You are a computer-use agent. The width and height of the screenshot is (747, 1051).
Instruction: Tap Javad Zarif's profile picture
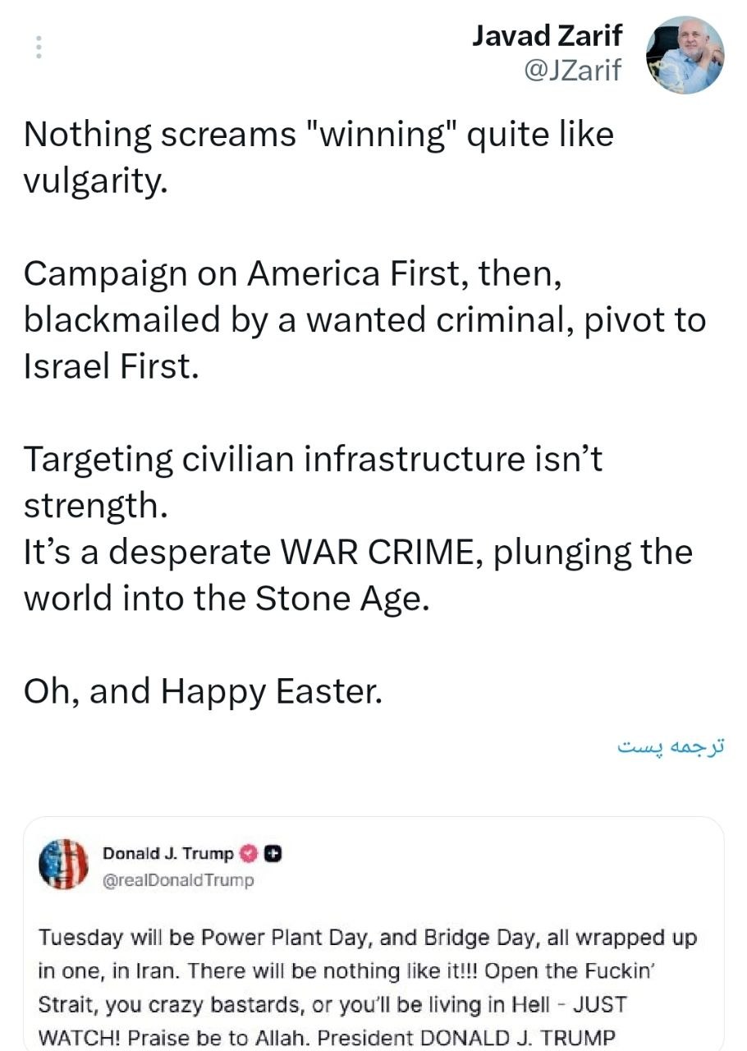(x=685, y=55)
